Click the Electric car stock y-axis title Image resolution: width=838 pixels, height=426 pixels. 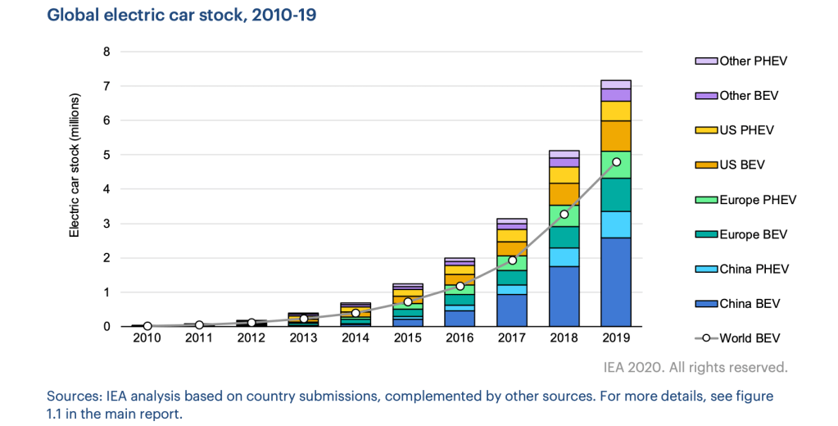[x=74, y=188]
